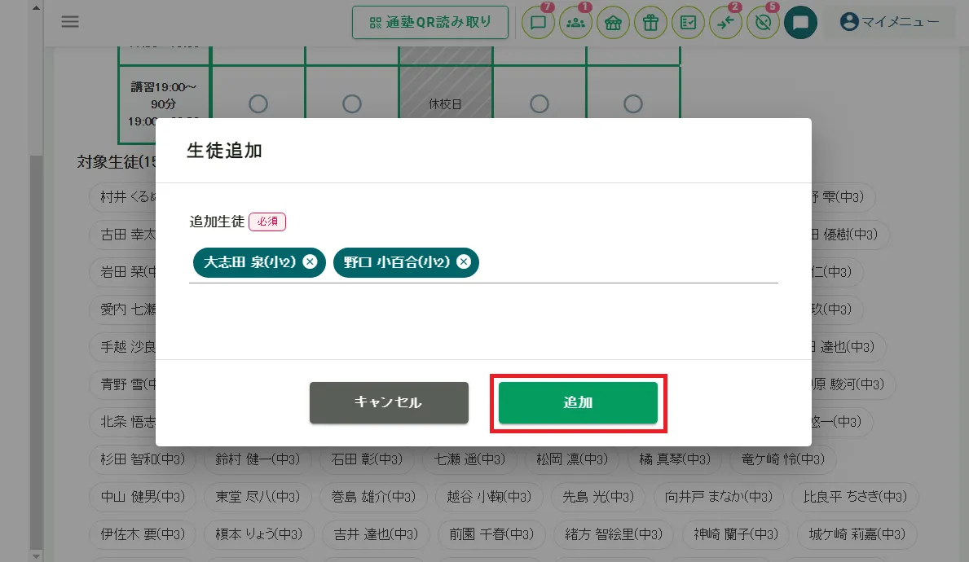
Task: Select student chip 吉井 達也(中3)
Action: point(376,534)
